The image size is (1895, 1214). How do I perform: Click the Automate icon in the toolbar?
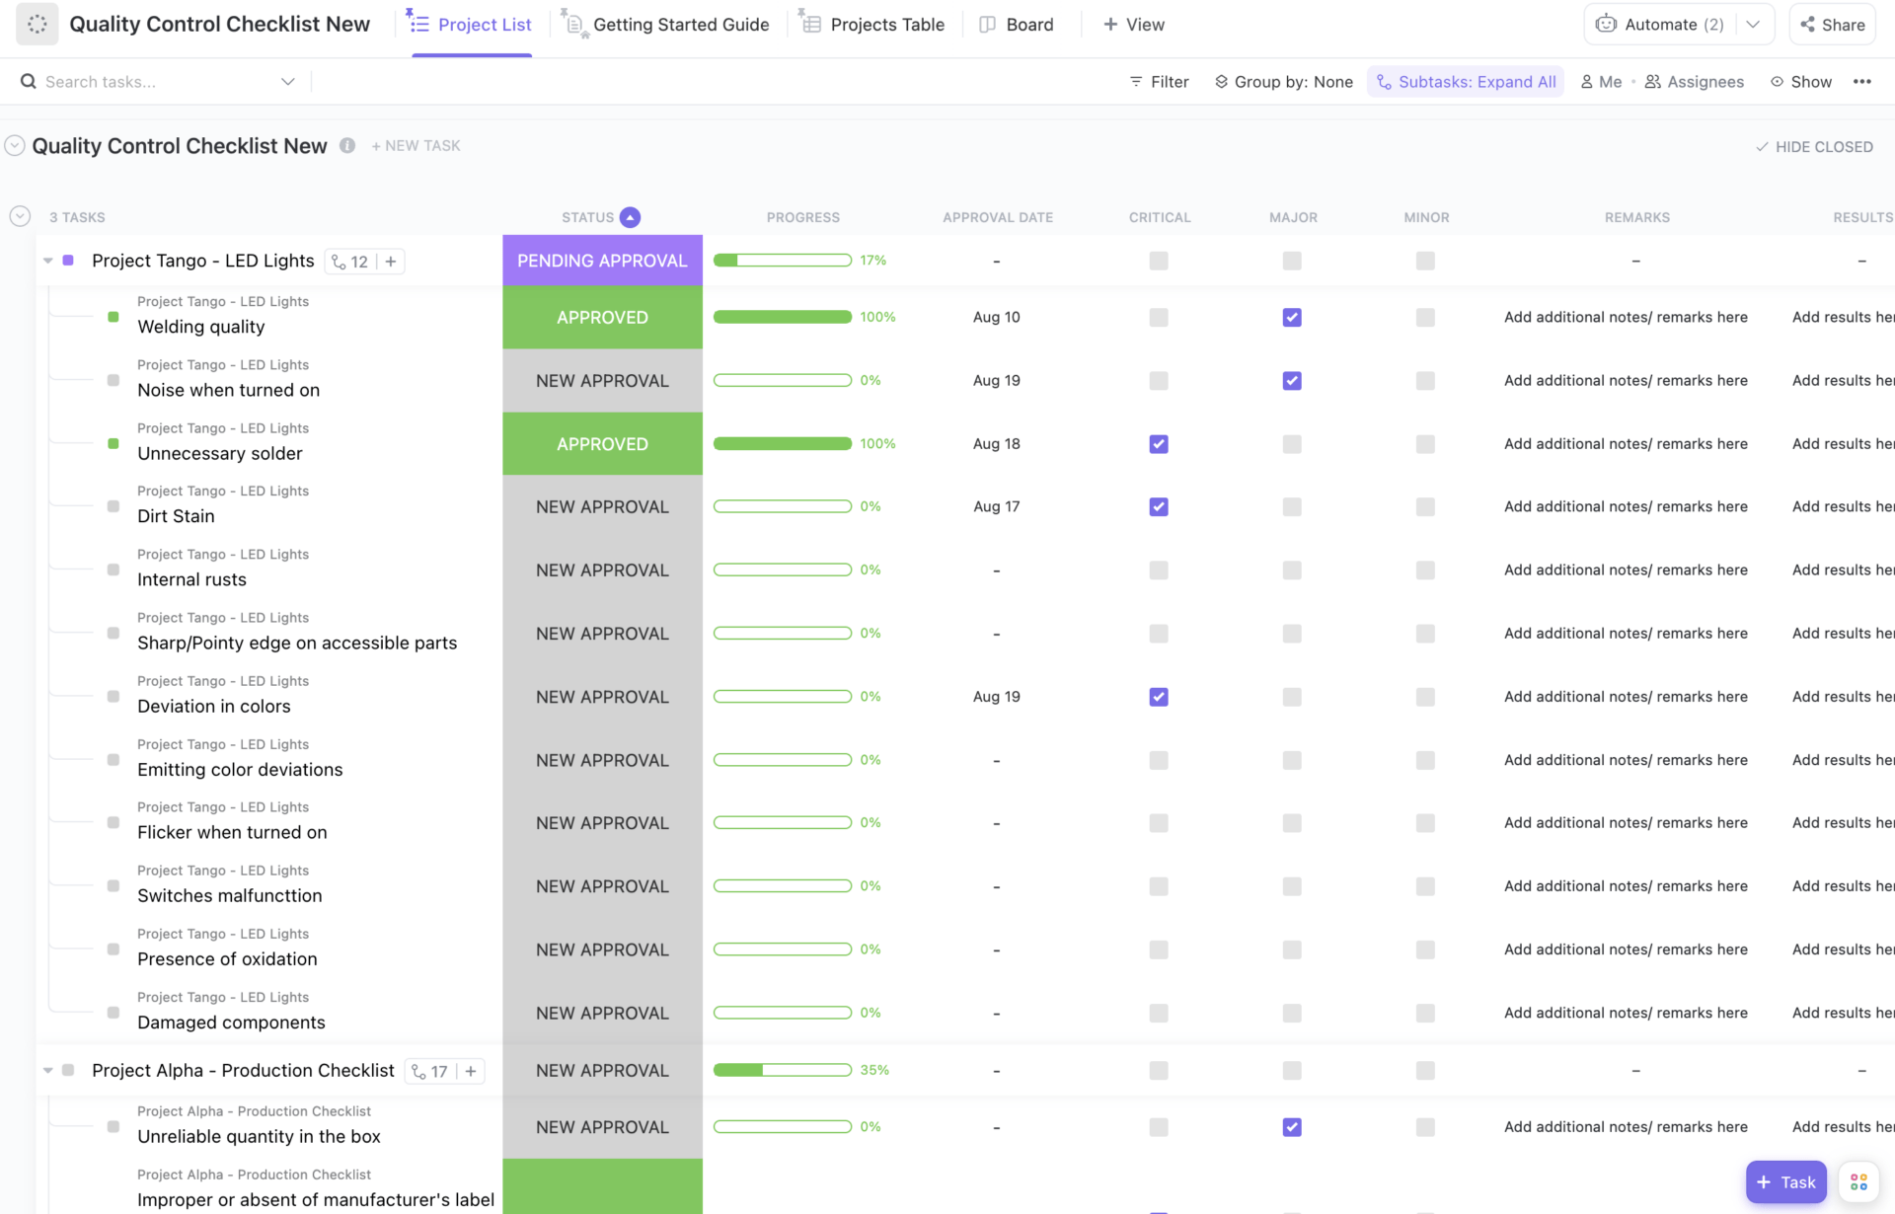pos(1608,25)
